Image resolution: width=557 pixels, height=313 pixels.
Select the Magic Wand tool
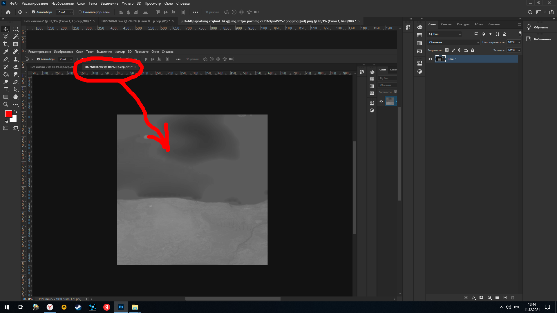[16, 37]
